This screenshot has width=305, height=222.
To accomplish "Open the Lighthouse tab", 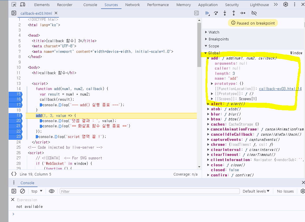I will (x=259, y=5).
